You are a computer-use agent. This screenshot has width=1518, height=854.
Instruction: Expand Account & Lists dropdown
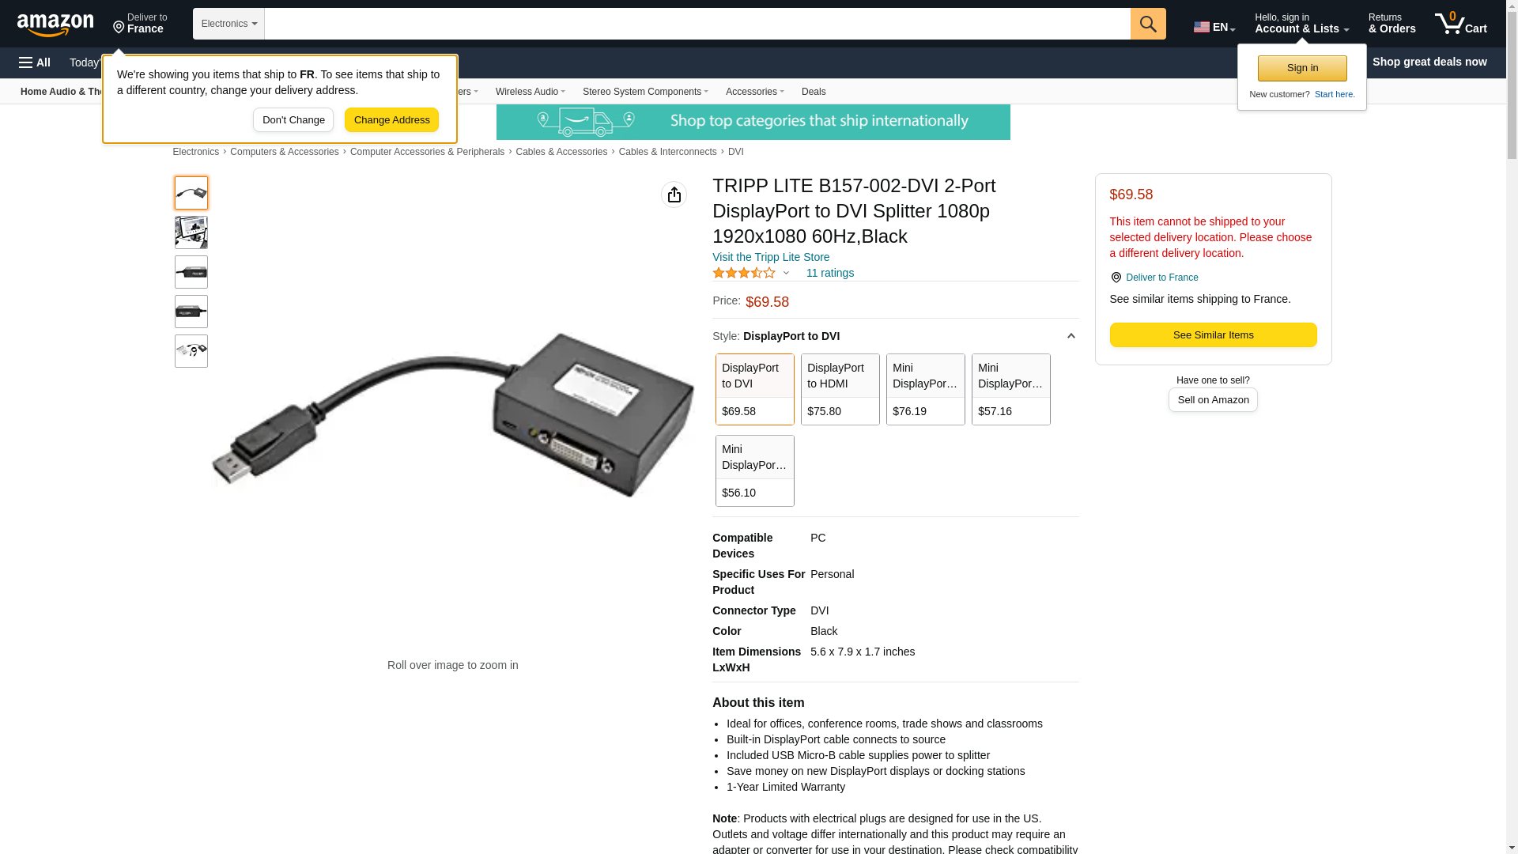tap(1301, 24)
